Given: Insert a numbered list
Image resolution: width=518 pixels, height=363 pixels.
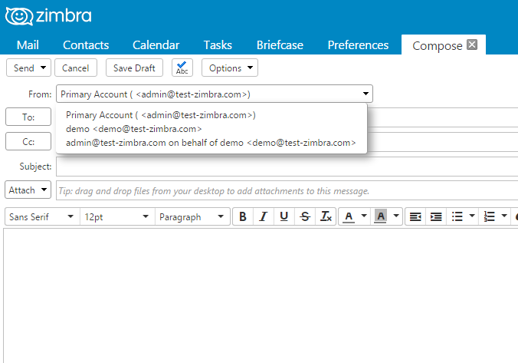Looking at the screenshot, I should 489,216.
